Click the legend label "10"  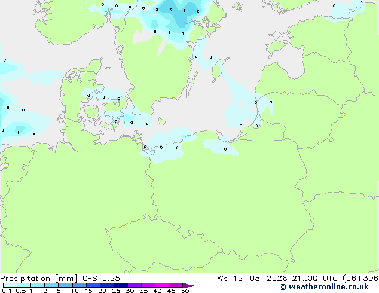[x=75, y=291]
